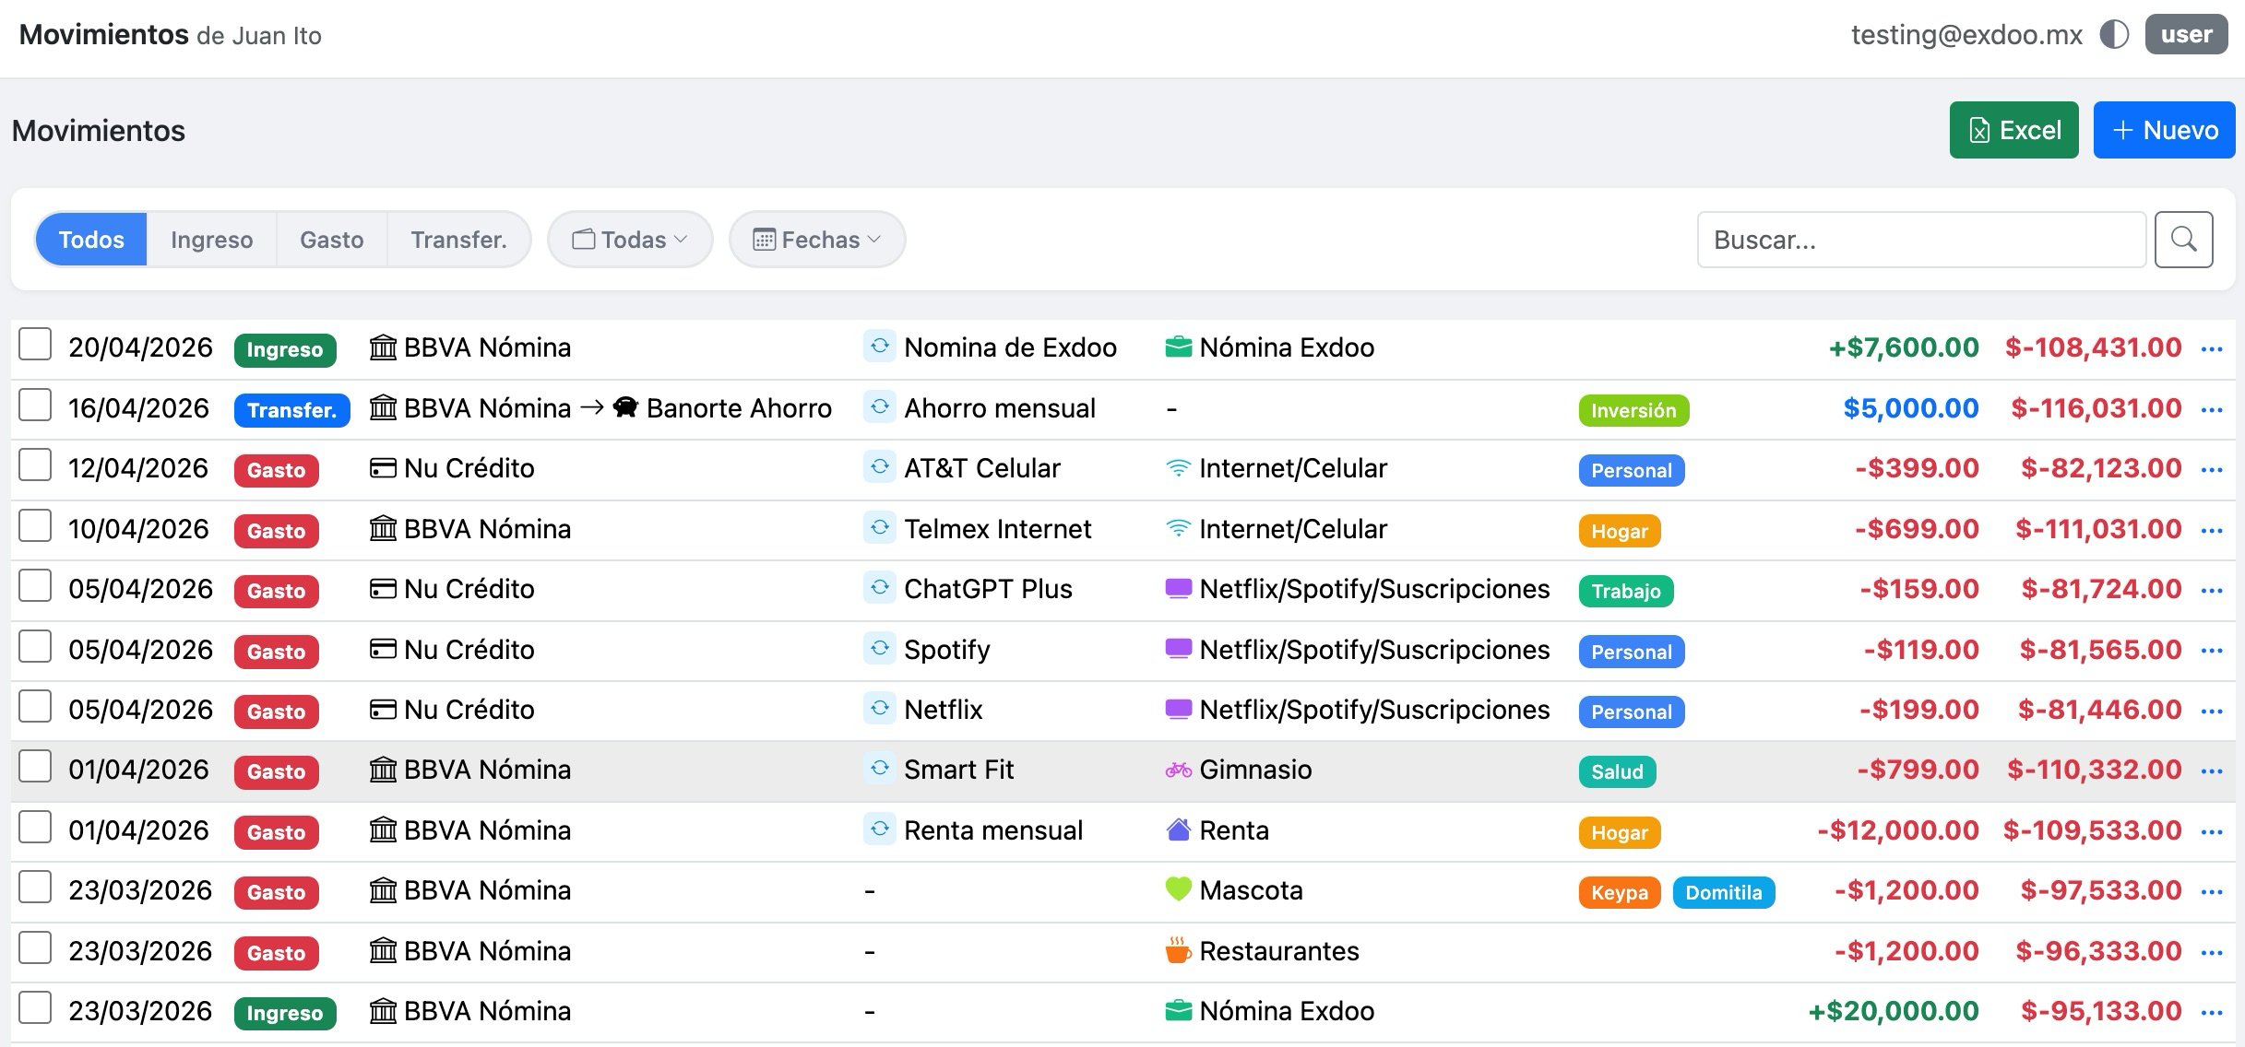Click the Keypa orange tag
The width and height of the screenshot is (2245, 1047).
point(1619,892)
